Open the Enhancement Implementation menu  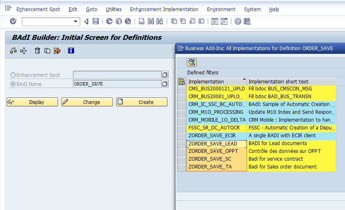point(164,9)
